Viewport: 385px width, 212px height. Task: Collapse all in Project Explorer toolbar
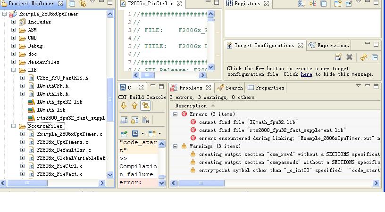coord(72,3)
